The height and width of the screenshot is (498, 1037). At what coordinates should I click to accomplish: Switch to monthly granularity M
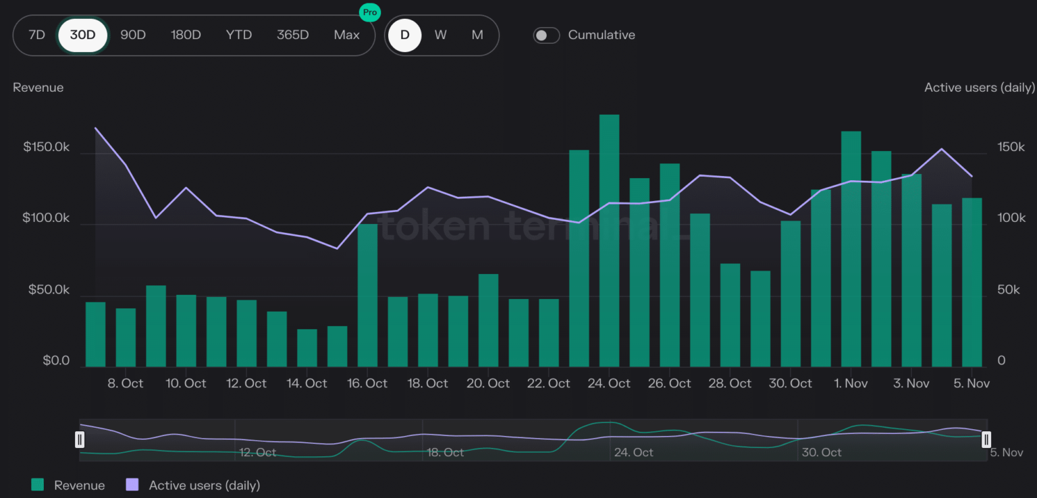point(477,35)
